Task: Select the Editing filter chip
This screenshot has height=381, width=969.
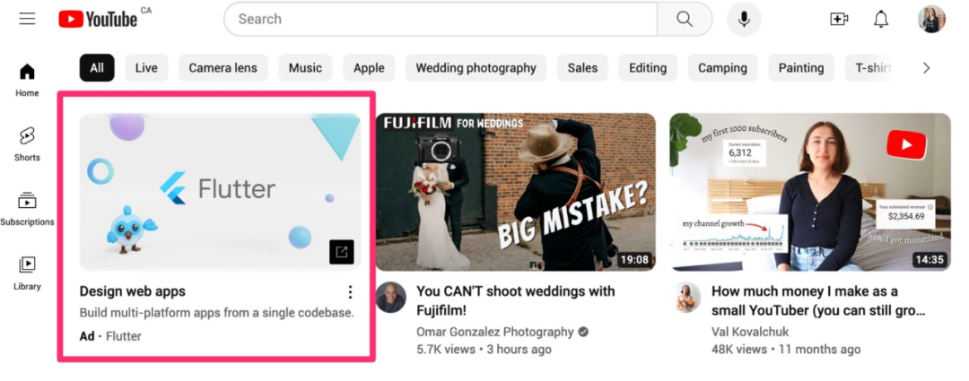Action: pyautogui.click(x=648, y=68)
